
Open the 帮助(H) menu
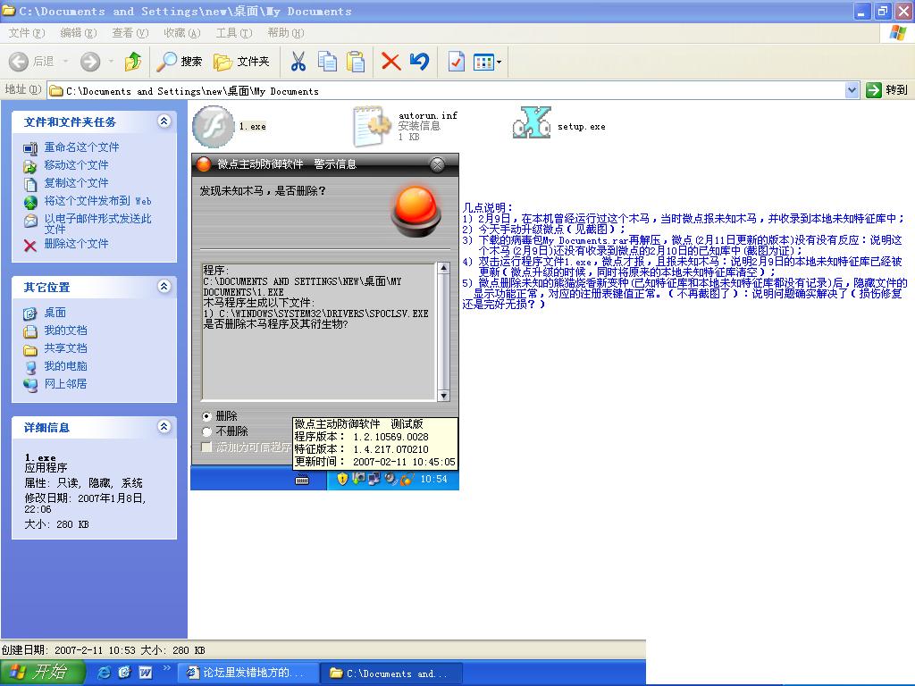[286, 33]
